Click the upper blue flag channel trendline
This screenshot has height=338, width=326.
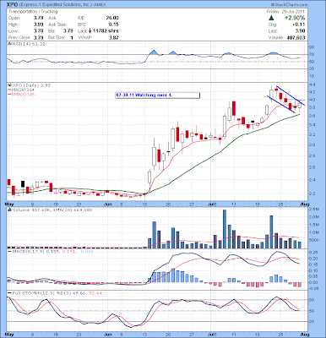pos(291,95)
